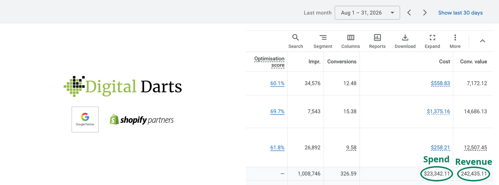This screenshot has width=499, height=185.
Task: Open the 61.8% optimisation score link
Action: coord(277,148)
